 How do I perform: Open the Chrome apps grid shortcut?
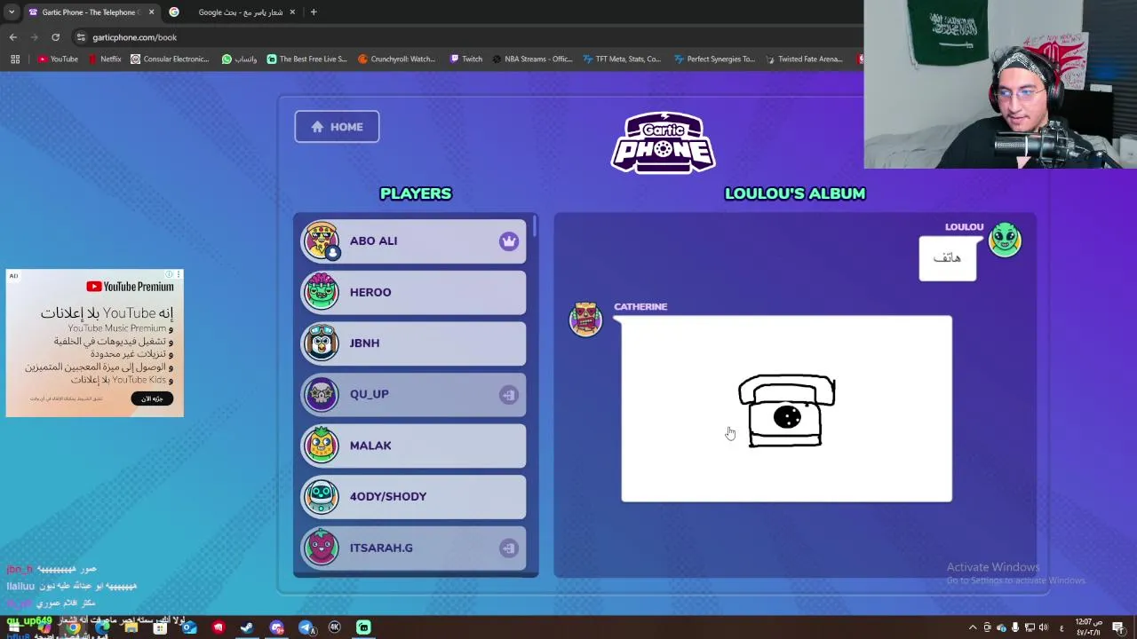[x=15, y=59]
